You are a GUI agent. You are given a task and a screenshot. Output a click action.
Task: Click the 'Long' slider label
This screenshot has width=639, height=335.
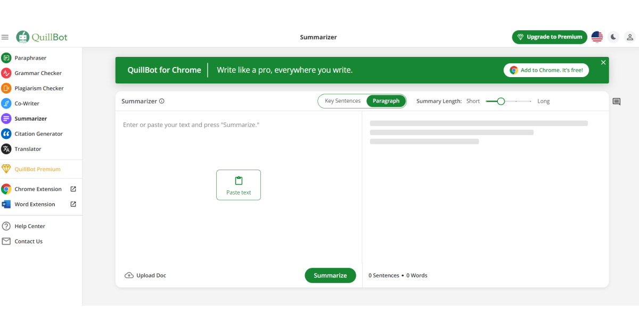[x=544, y=101]
